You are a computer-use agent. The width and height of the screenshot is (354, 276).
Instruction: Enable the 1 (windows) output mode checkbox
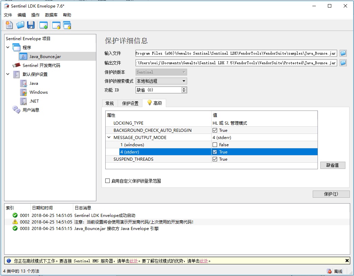click(x=215, y=145)
